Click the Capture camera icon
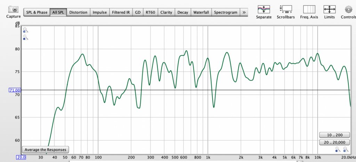356x162 pixels. pos(13,9)
